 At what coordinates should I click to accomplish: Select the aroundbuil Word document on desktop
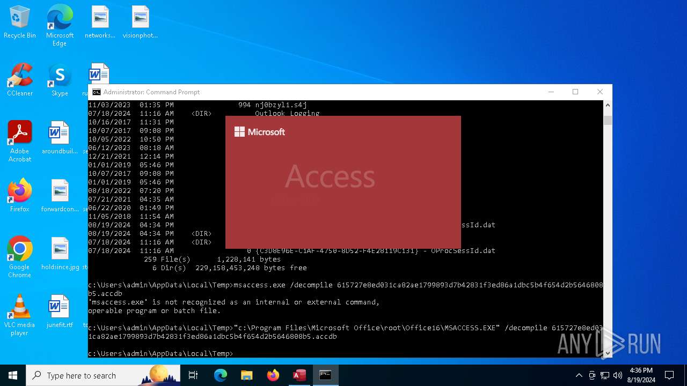60,138
